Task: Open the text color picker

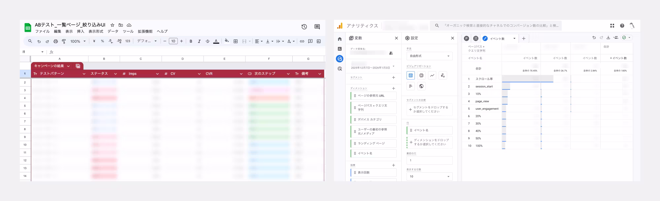Action: coord(216,41)
